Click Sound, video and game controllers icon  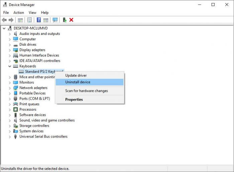(x=15, y=120)
